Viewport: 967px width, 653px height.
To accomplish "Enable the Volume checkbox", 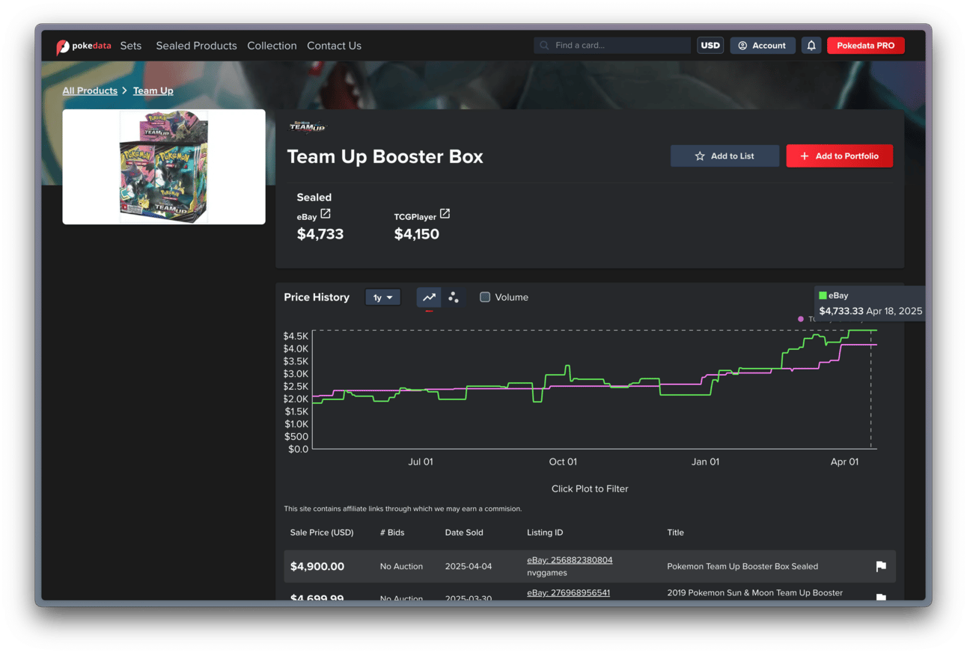I will [x=485, y=297].
